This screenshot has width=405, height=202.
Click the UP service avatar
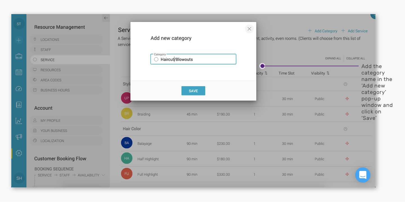point(127,98)
